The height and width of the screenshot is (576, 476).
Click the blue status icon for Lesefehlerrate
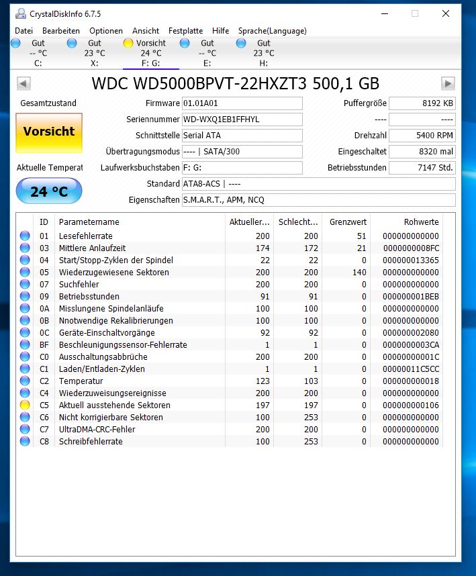tap(25, 236)
